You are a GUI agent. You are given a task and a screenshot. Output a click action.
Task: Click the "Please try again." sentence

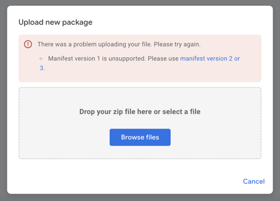[177, 44]
